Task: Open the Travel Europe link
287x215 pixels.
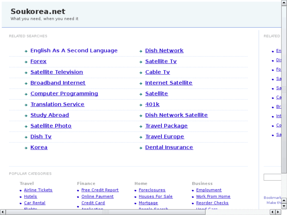Action: 165,136
